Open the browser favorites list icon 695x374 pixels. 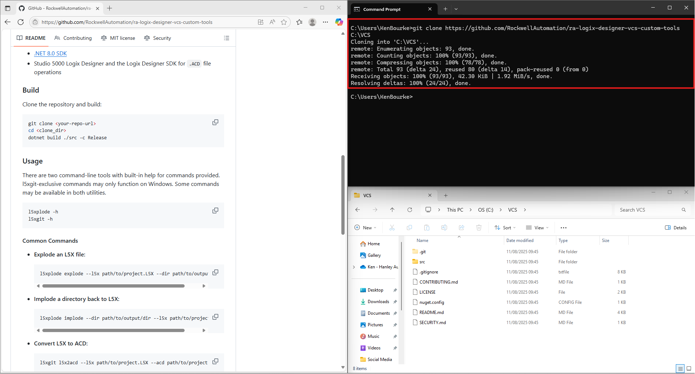[x=299, y=22]
